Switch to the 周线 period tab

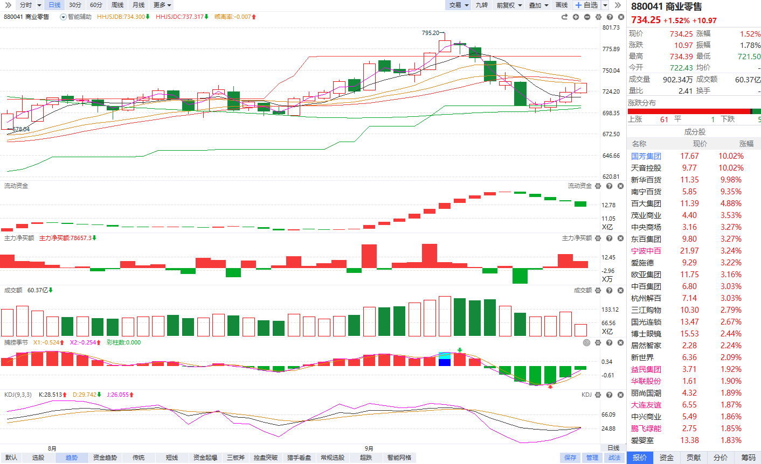(117, 5)
